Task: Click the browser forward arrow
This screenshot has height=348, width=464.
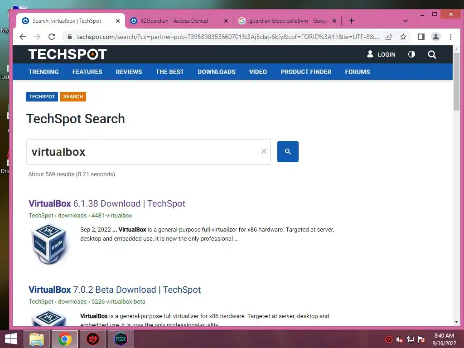Action: 37,37
